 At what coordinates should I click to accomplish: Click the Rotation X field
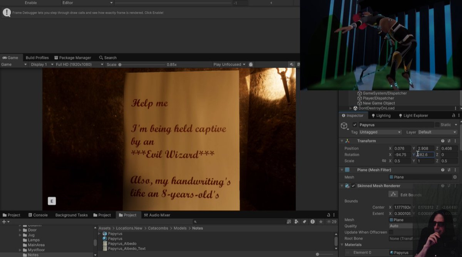pos(402,155)
